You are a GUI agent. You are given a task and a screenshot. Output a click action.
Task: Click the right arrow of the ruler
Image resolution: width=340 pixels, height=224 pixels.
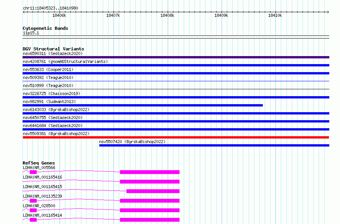(328, 12)
